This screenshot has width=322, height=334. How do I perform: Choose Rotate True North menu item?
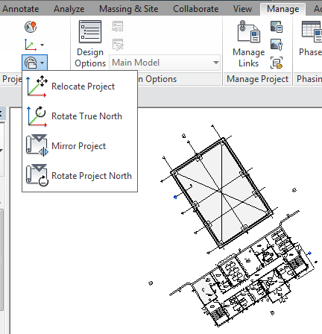80,116
